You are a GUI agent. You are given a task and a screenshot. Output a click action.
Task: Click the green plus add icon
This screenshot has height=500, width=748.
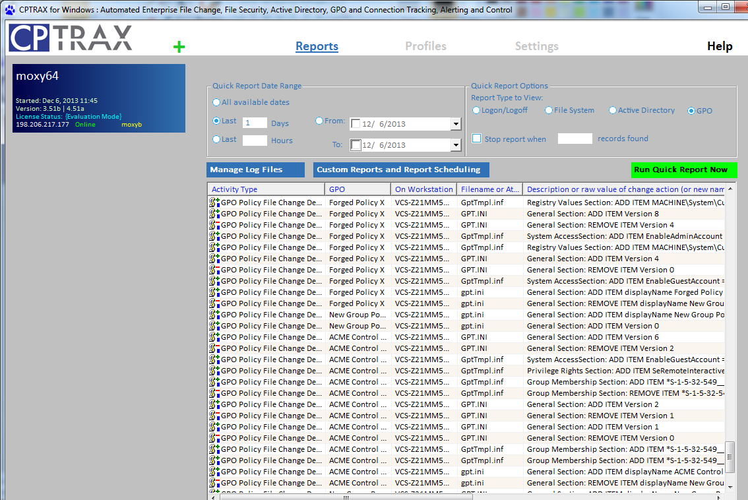click(179, 47)
